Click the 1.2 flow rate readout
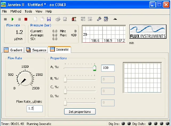 [x=19, y=32]
